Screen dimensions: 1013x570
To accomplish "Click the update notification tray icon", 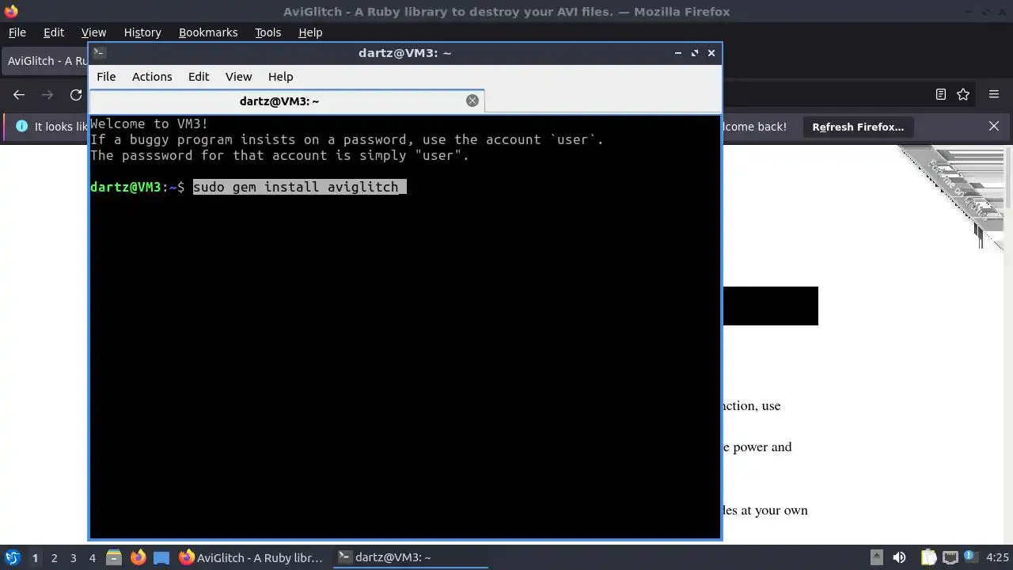I will [969, 557].
